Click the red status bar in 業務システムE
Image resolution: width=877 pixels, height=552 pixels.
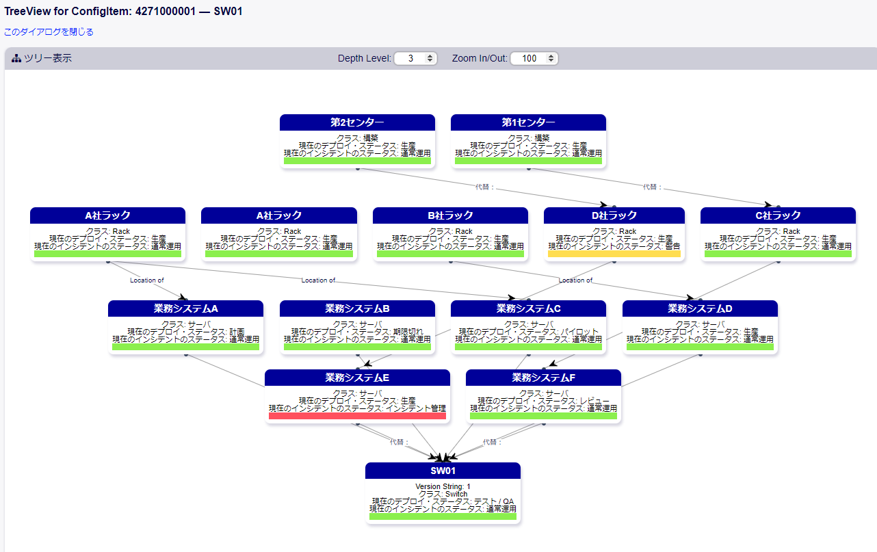tap(357, 416)
